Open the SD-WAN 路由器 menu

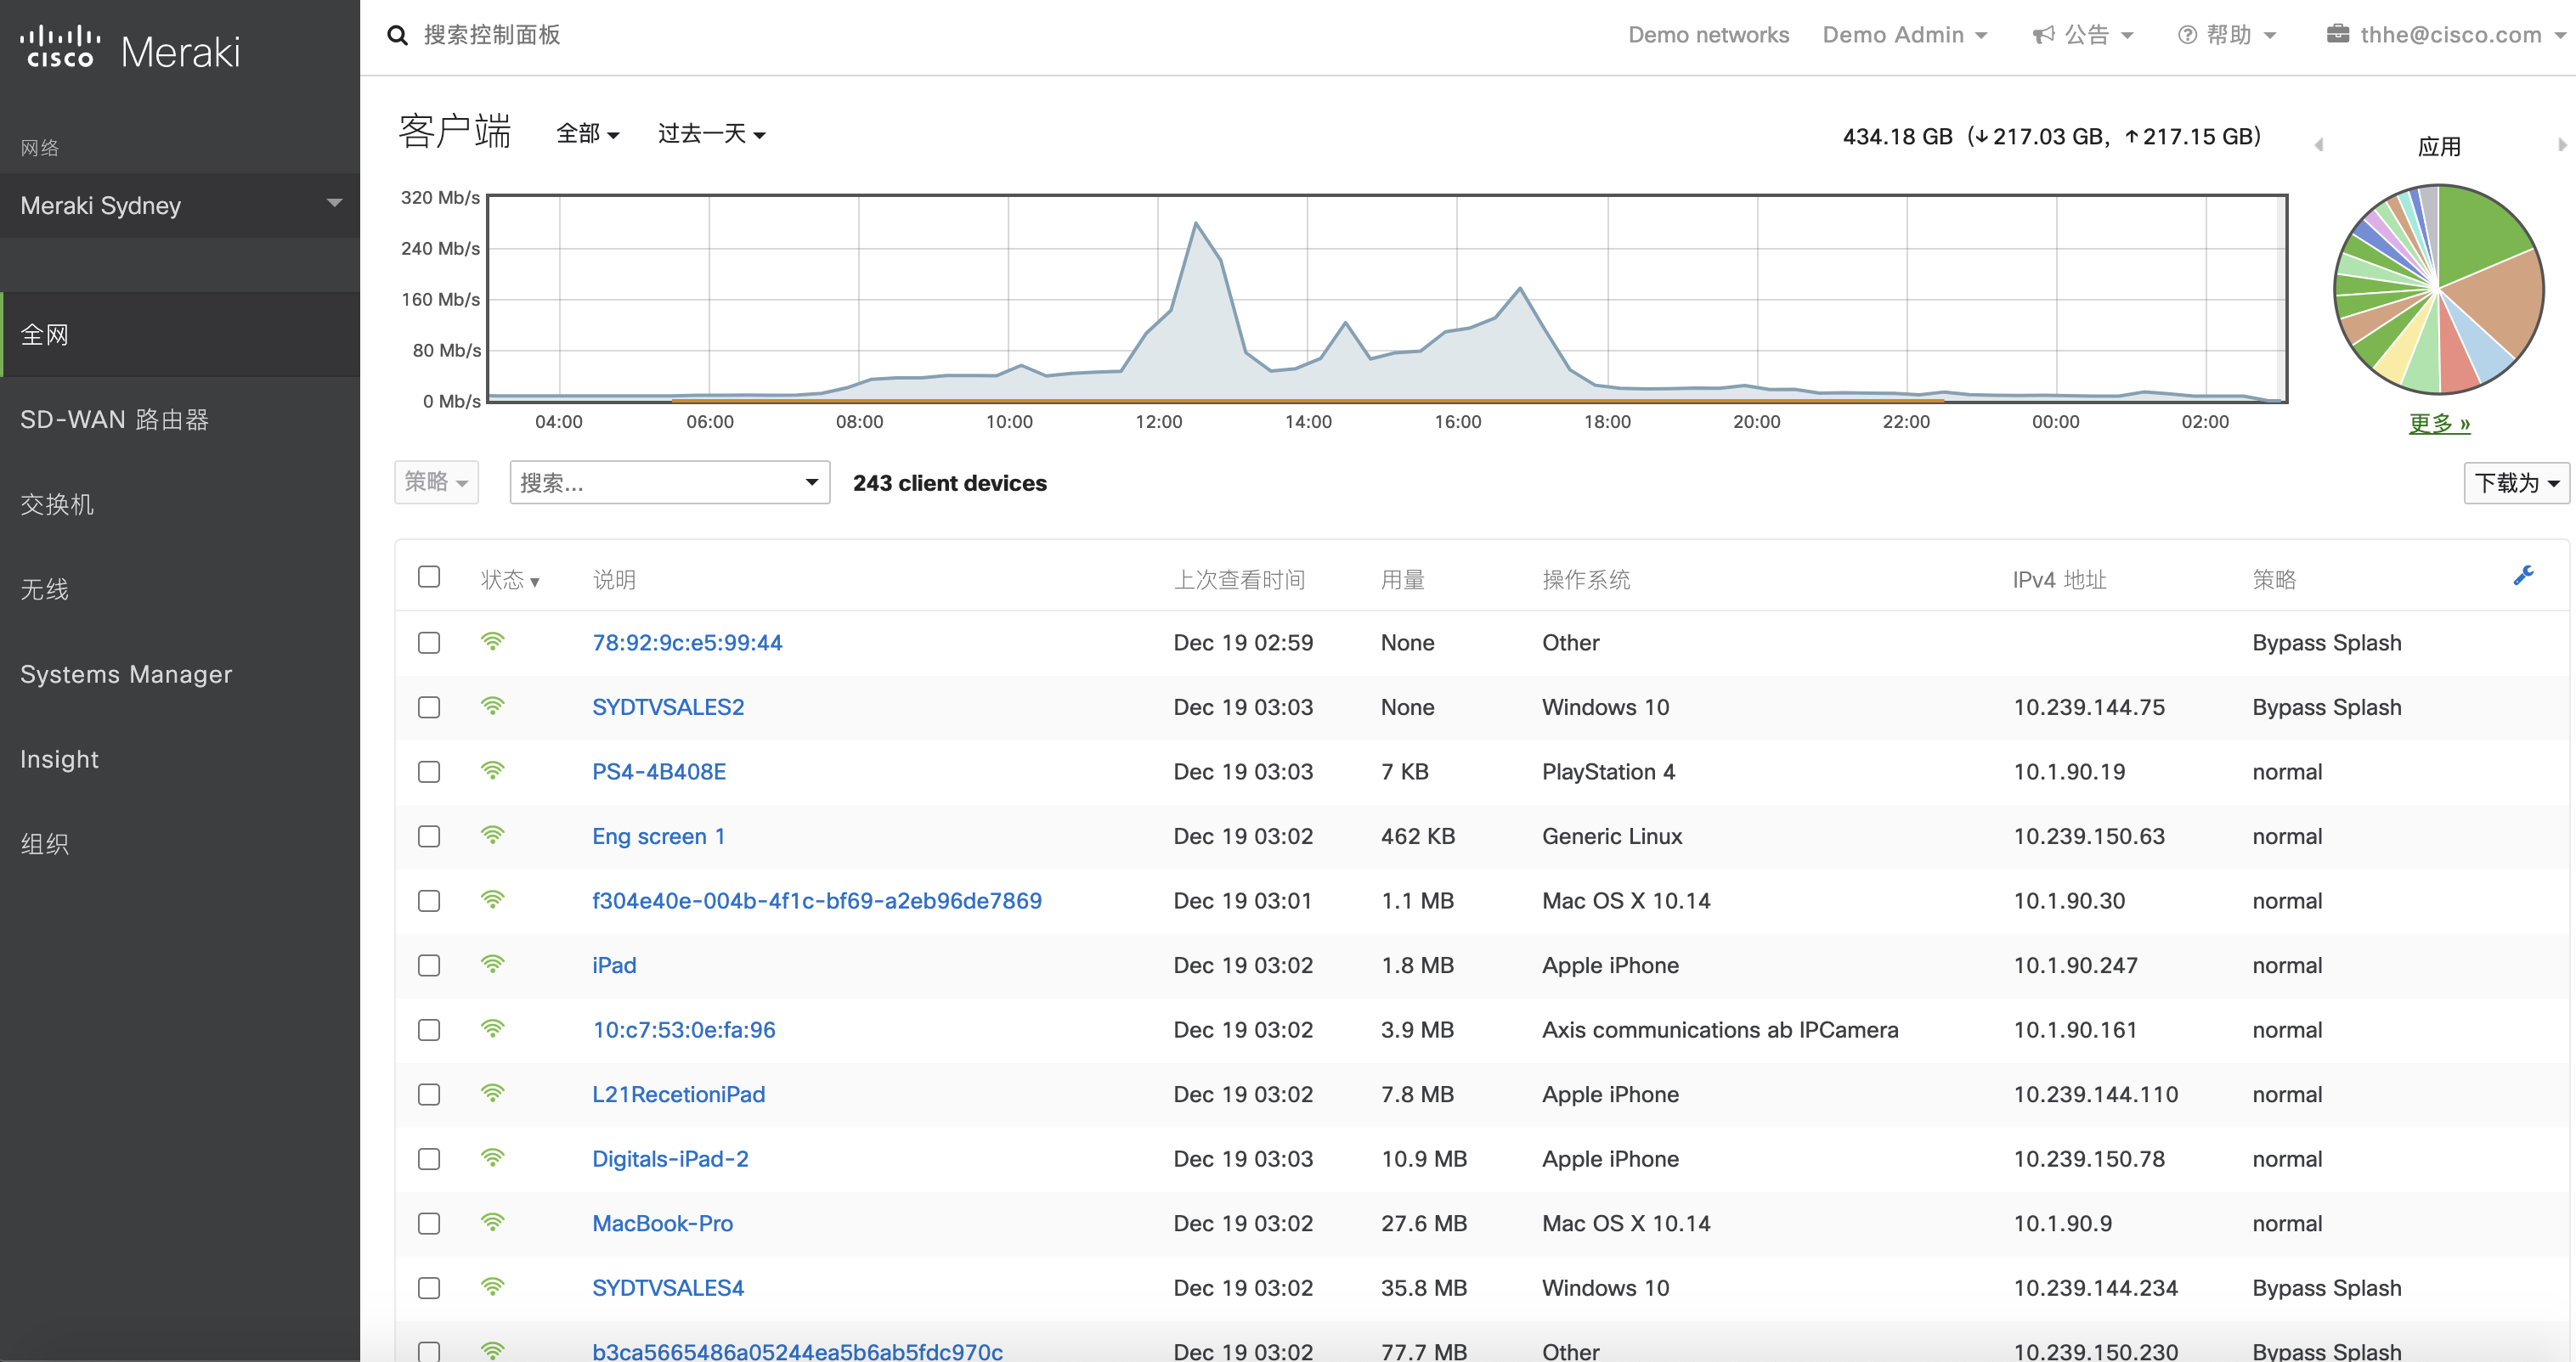(114, 419)
